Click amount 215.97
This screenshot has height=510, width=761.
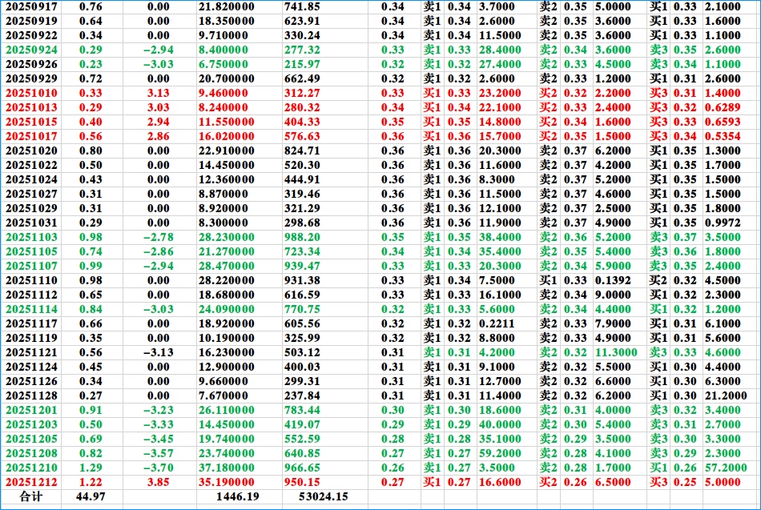pos(302,65)
